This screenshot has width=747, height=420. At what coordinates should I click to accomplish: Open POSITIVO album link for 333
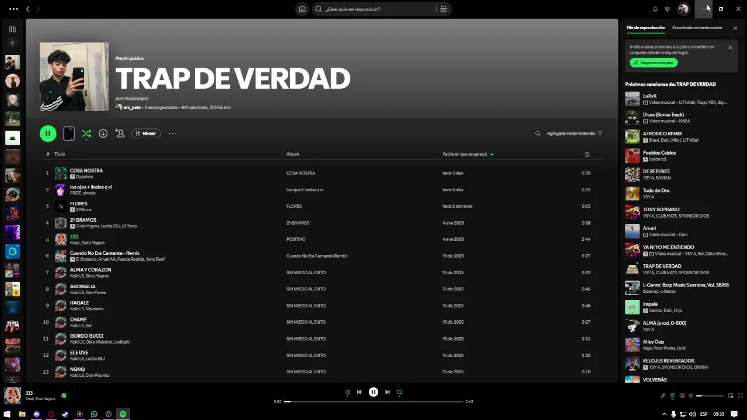pos(296,239)
